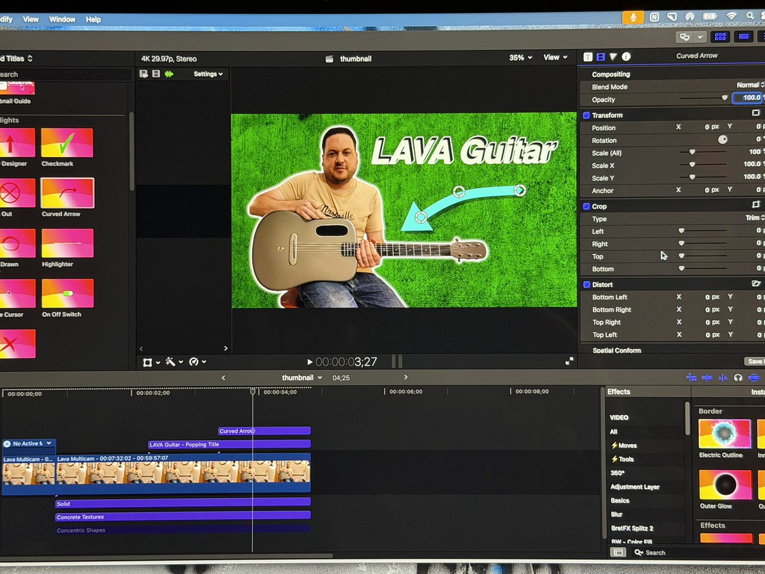Screen dimensions: 765x574
Task: Toggle the browser grid layout button
Action: 720,37
